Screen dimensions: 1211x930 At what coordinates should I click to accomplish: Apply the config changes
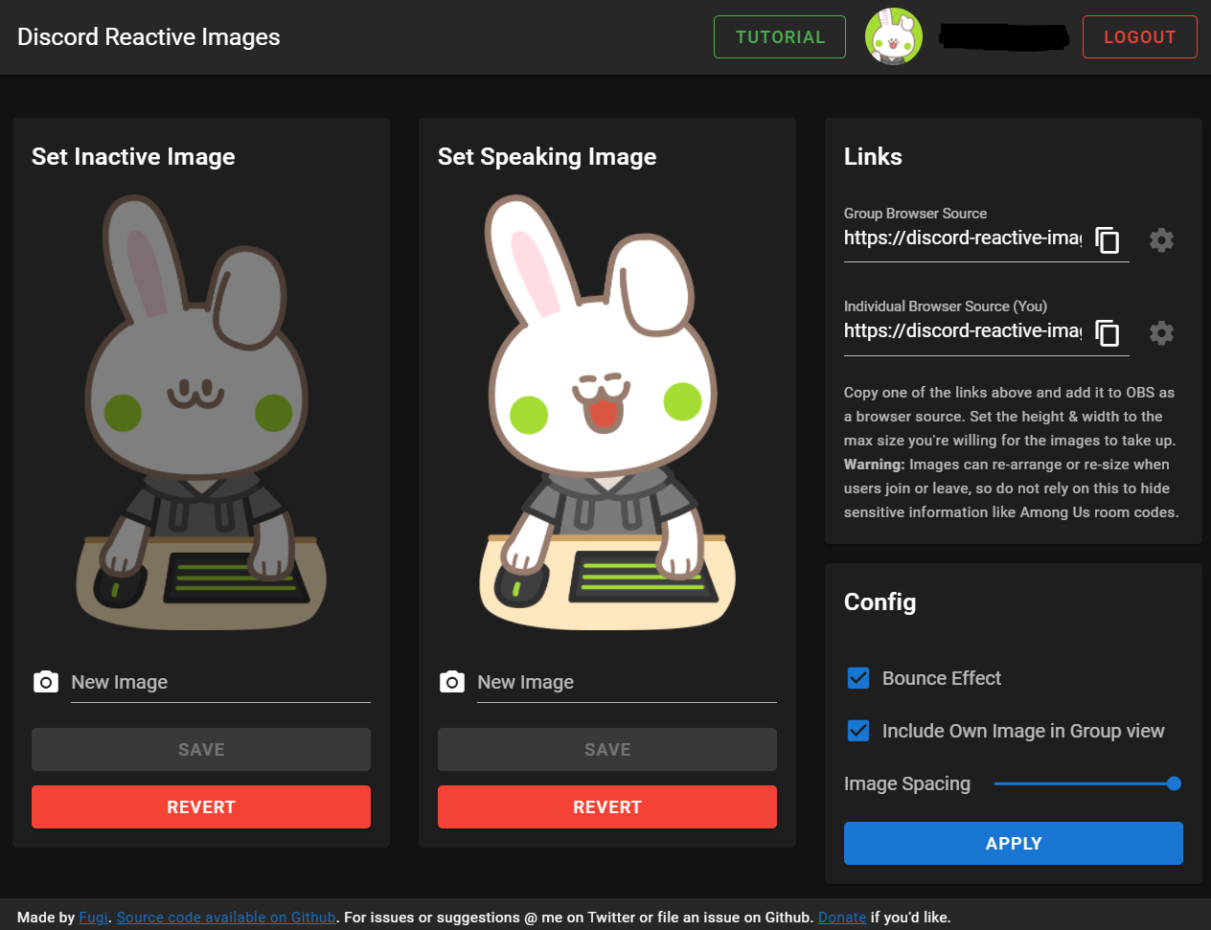click(1013, 843)
